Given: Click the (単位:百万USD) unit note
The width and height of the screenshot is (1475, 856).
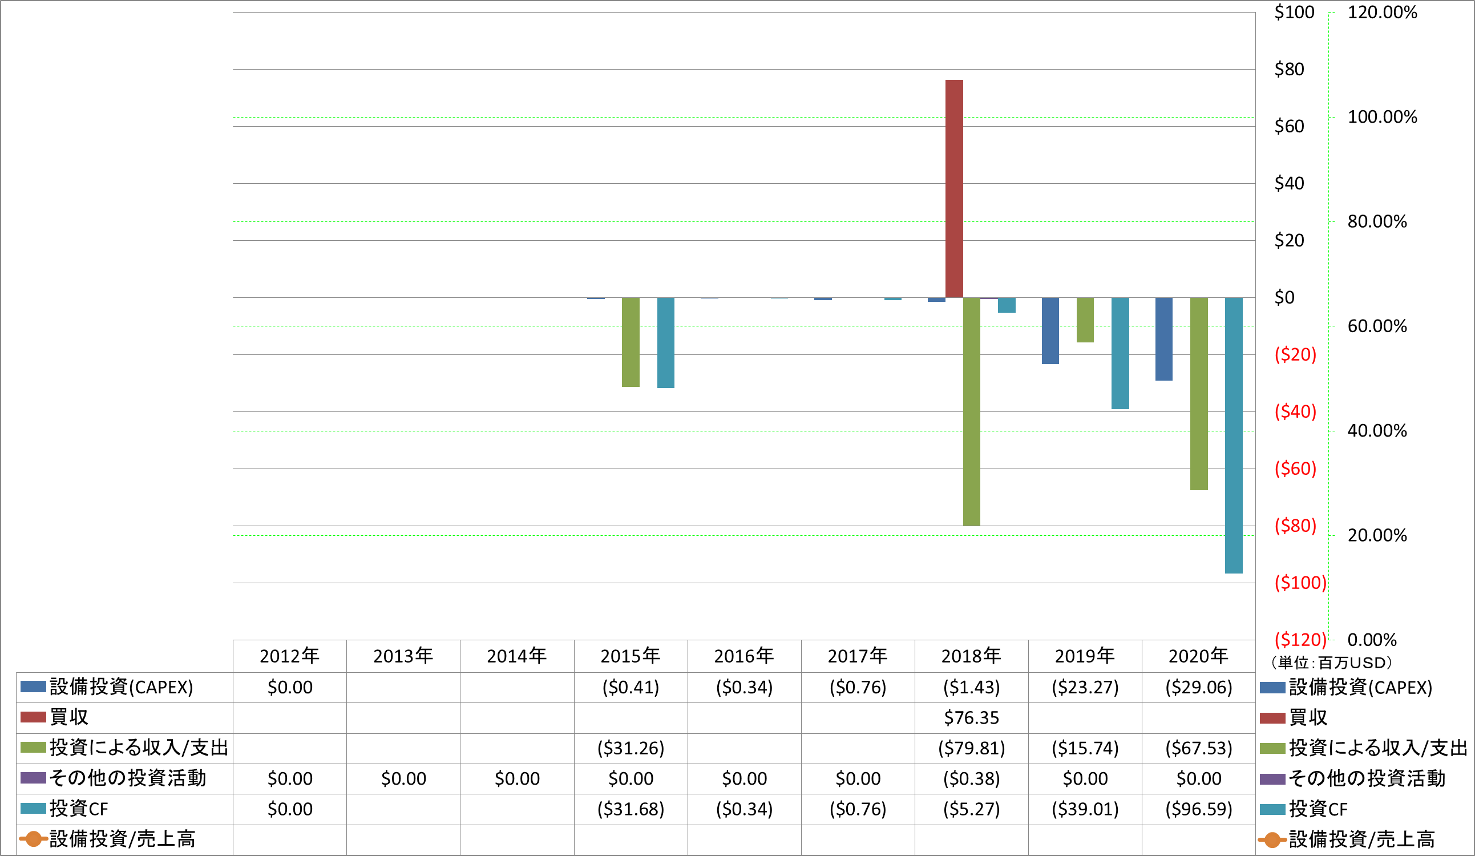Looking at the screenshot, I should 1331,663.
